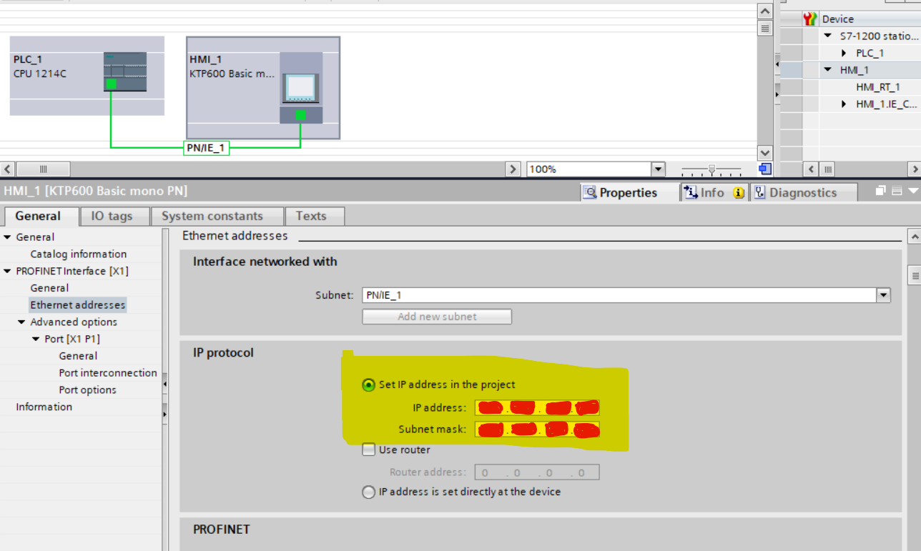This screenshot has height=551, width=921.
Task: Expand the HMI_1.IE_C... node
Action: pos(844,104)
